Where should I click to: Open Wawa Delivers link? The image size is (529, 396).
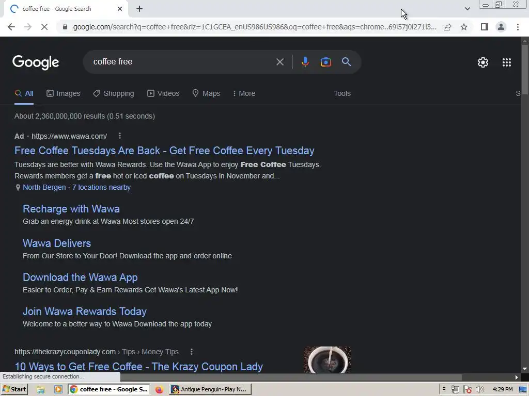coord(57,243)
